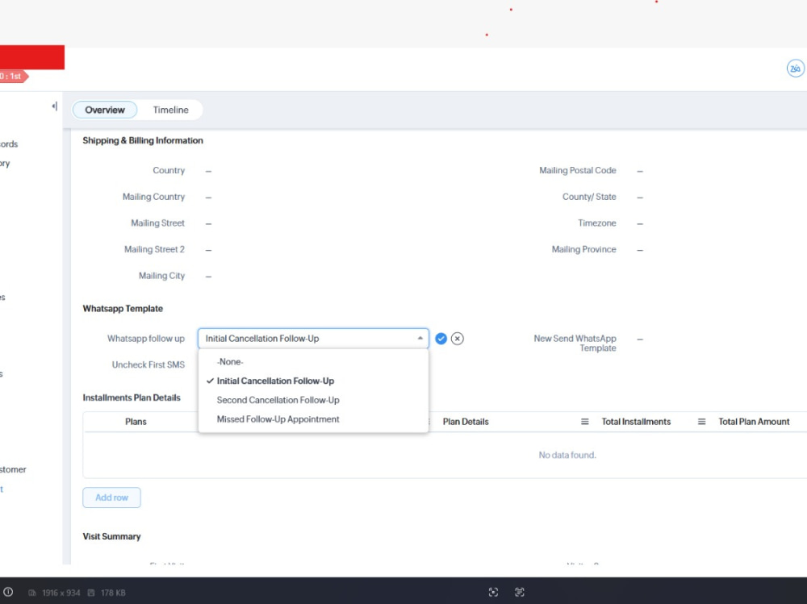Click the text recognition icon in bottom bar
Screen dimensions: 807x604
click(519, 592)
